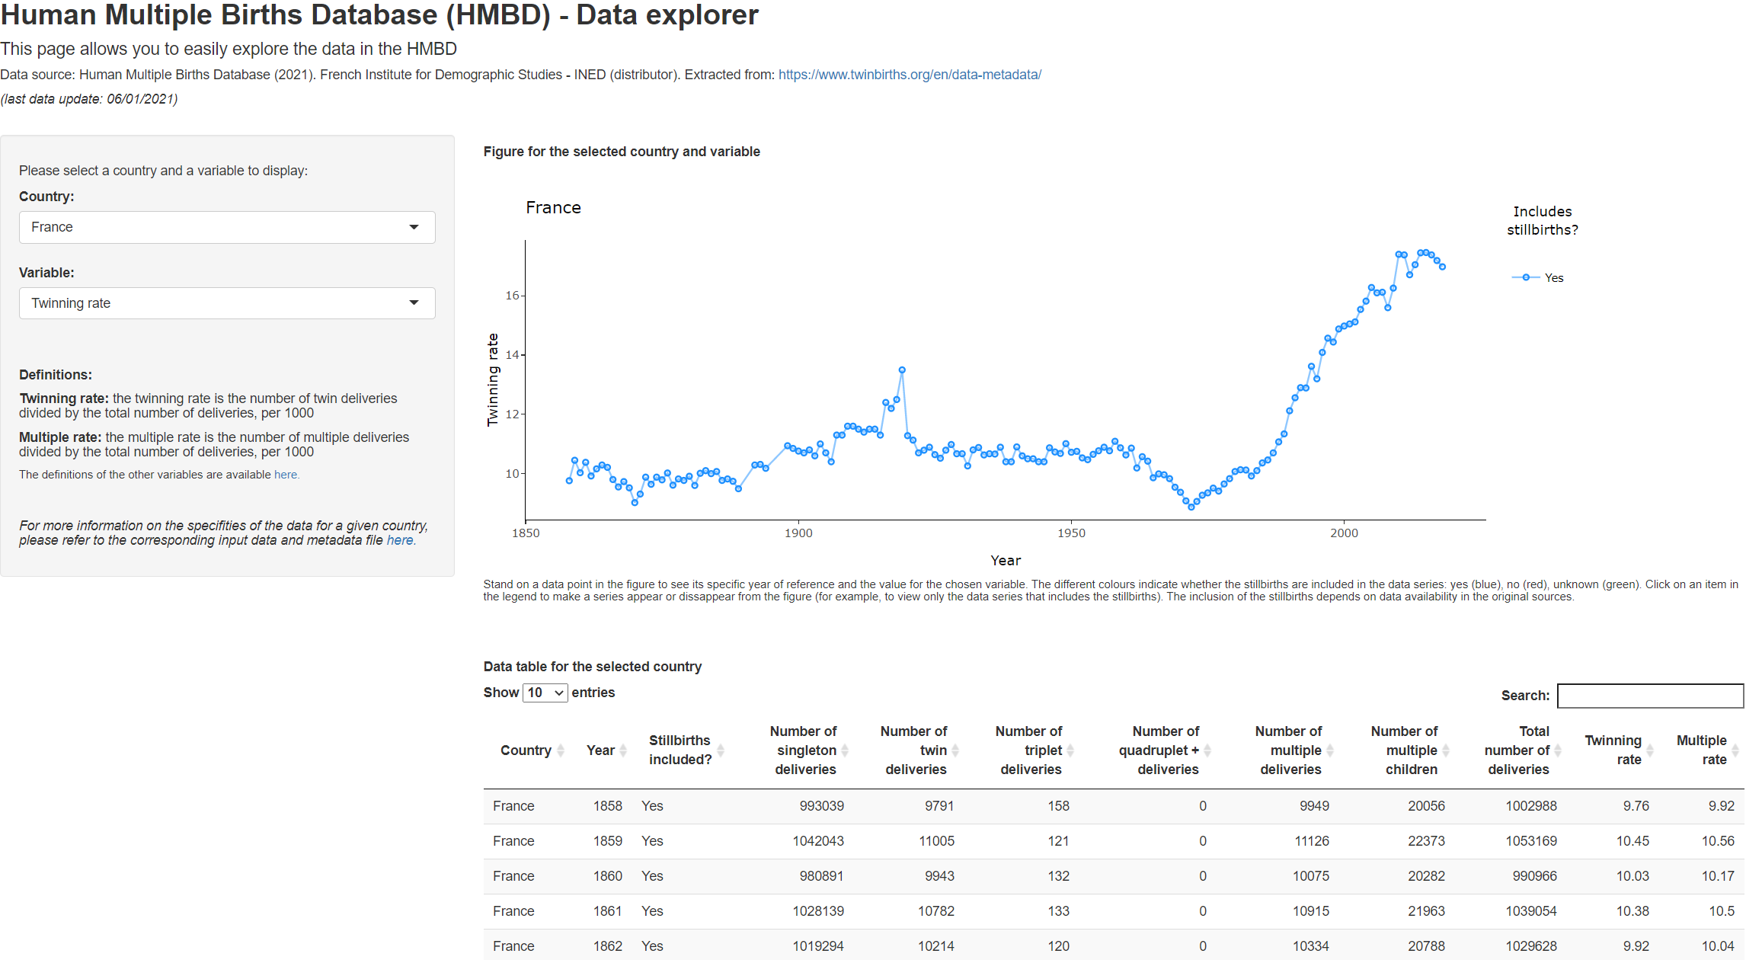This screenshot has width=1762, height=960.
Task: Open the metadata file 'here' link
Action: [x=400, y=540]
